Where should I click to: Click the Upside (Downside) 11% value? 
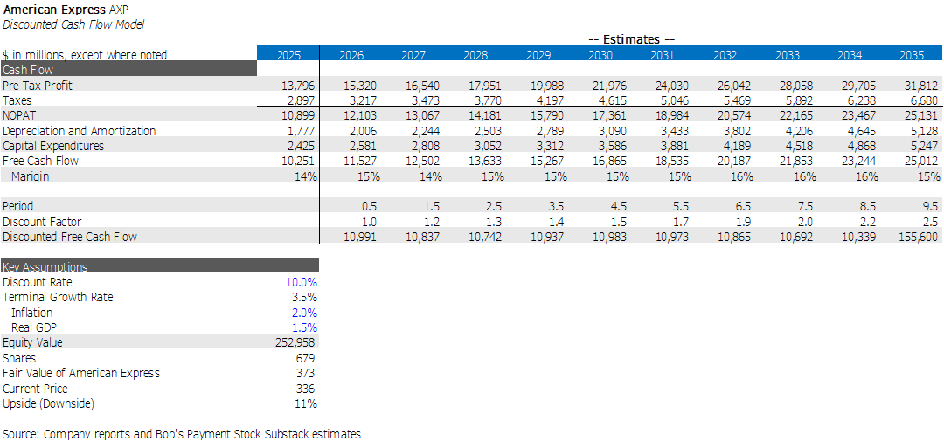307,403
